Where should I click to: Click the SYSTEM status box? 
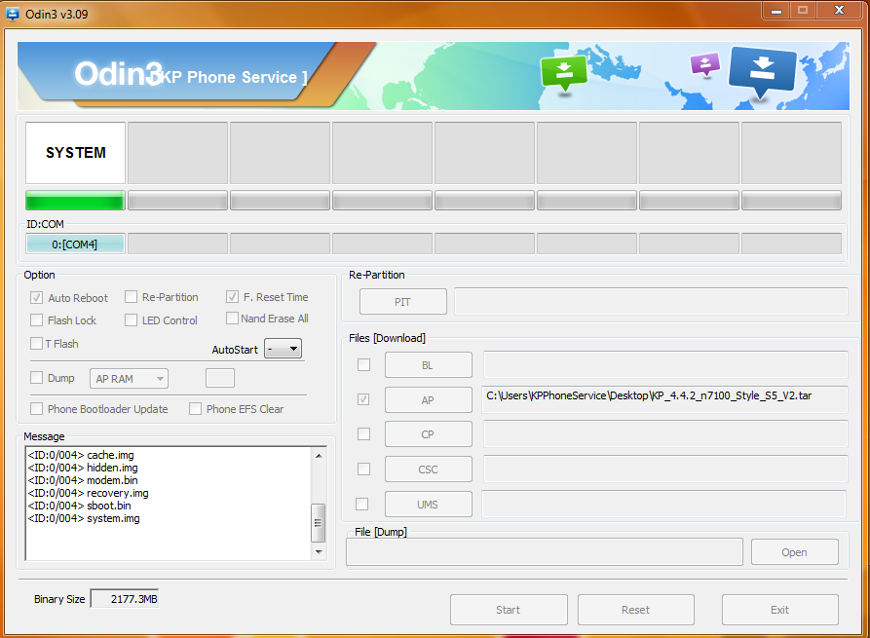pos(75,153)
